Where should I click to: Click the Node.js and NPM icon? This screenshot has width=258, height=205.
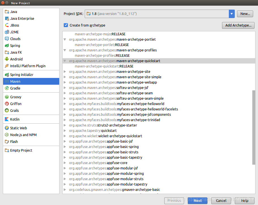(7, 135)
